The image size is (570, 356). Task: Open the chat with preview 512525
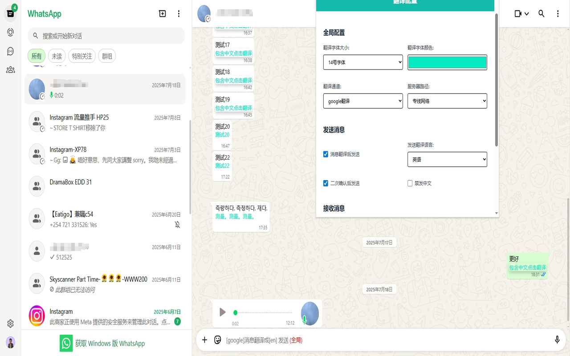click(x=105, y=251)
